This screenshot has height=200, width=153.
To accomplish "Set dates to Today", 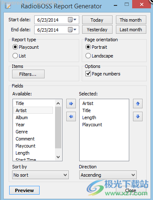I will [97, 20].
